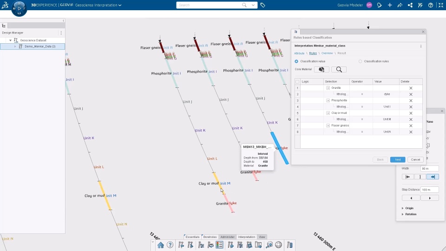Click the home icon in the bottom toolbar

(161, 245)
